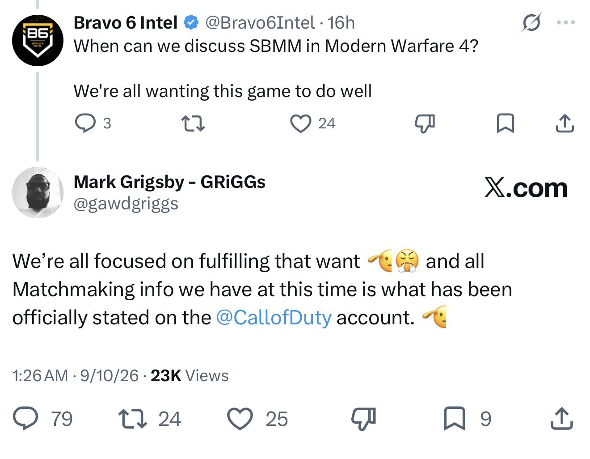
Task: Open the @gawdgriggs handle profile
Action: (x=126, y=204)
